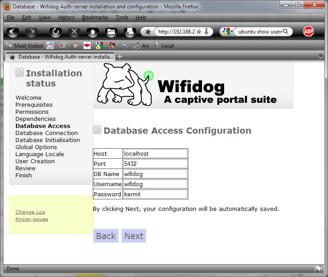328x277 pixels.
Task: Click the site identity star left of the URL
Action: point(148,32)
